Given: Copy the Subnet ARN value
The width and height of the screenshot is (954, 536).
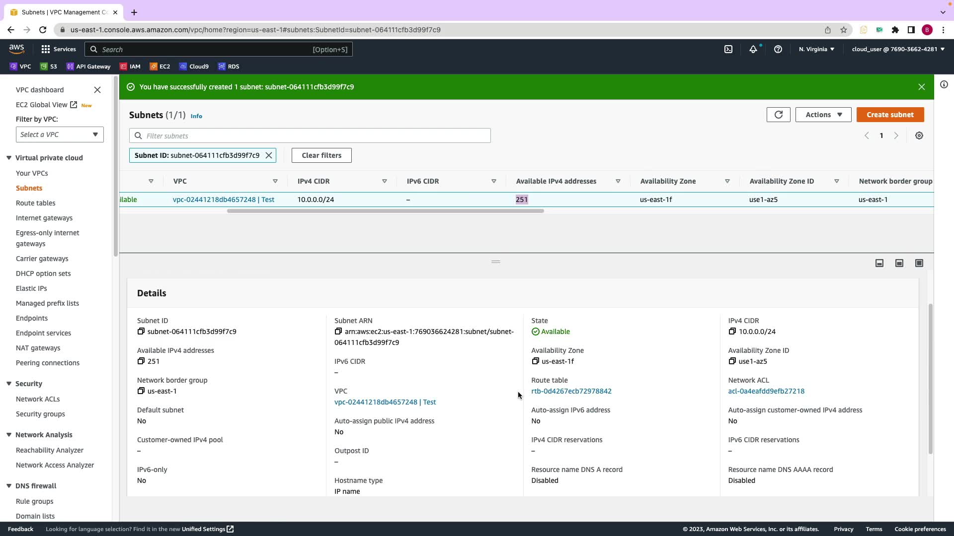Looking at the screenshot, I should click(338, 332).
